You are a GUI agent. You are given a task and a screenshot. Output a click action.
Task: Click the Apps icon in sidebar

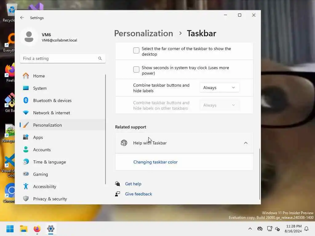[x=26, y=137]
